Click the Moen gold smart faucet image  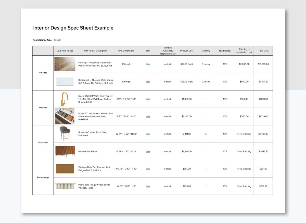(65, 99)
